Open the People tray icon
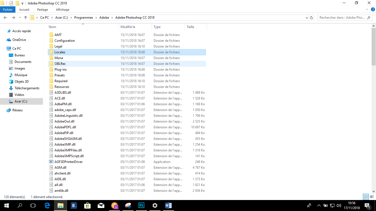This screenshot has height=211, width=376. (309, 206)
